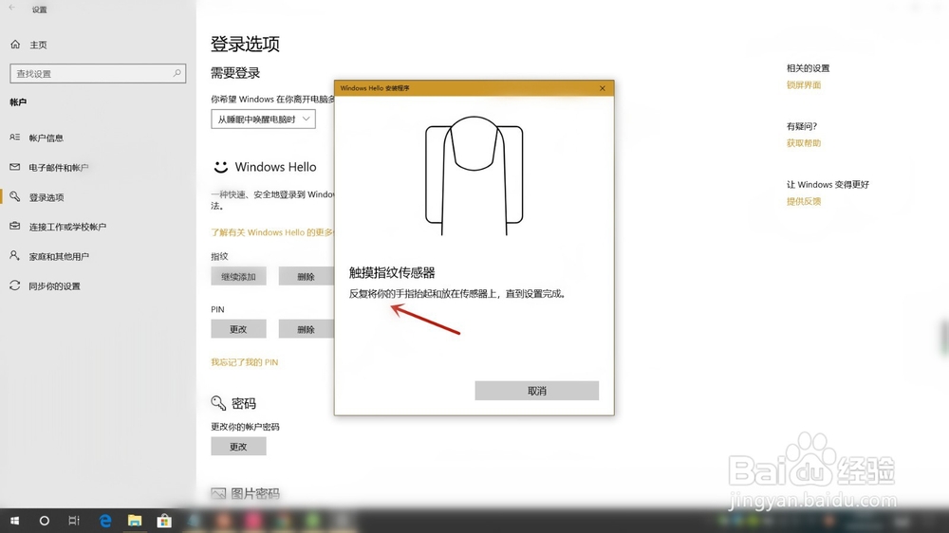Image resolution: width=949 pixels, height=533 pixels.
Task: Open Task View on the taskbar
Action: 74,521
